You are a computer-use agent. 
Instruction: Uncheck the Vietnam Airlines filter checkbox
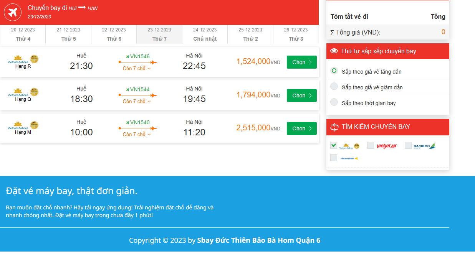point(333,145)
